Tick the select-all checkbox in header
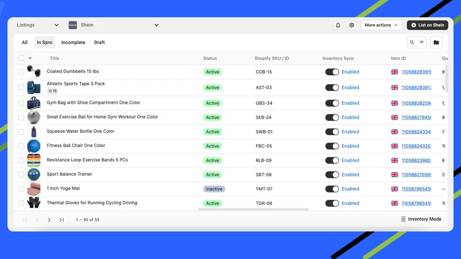 (21, 58)
